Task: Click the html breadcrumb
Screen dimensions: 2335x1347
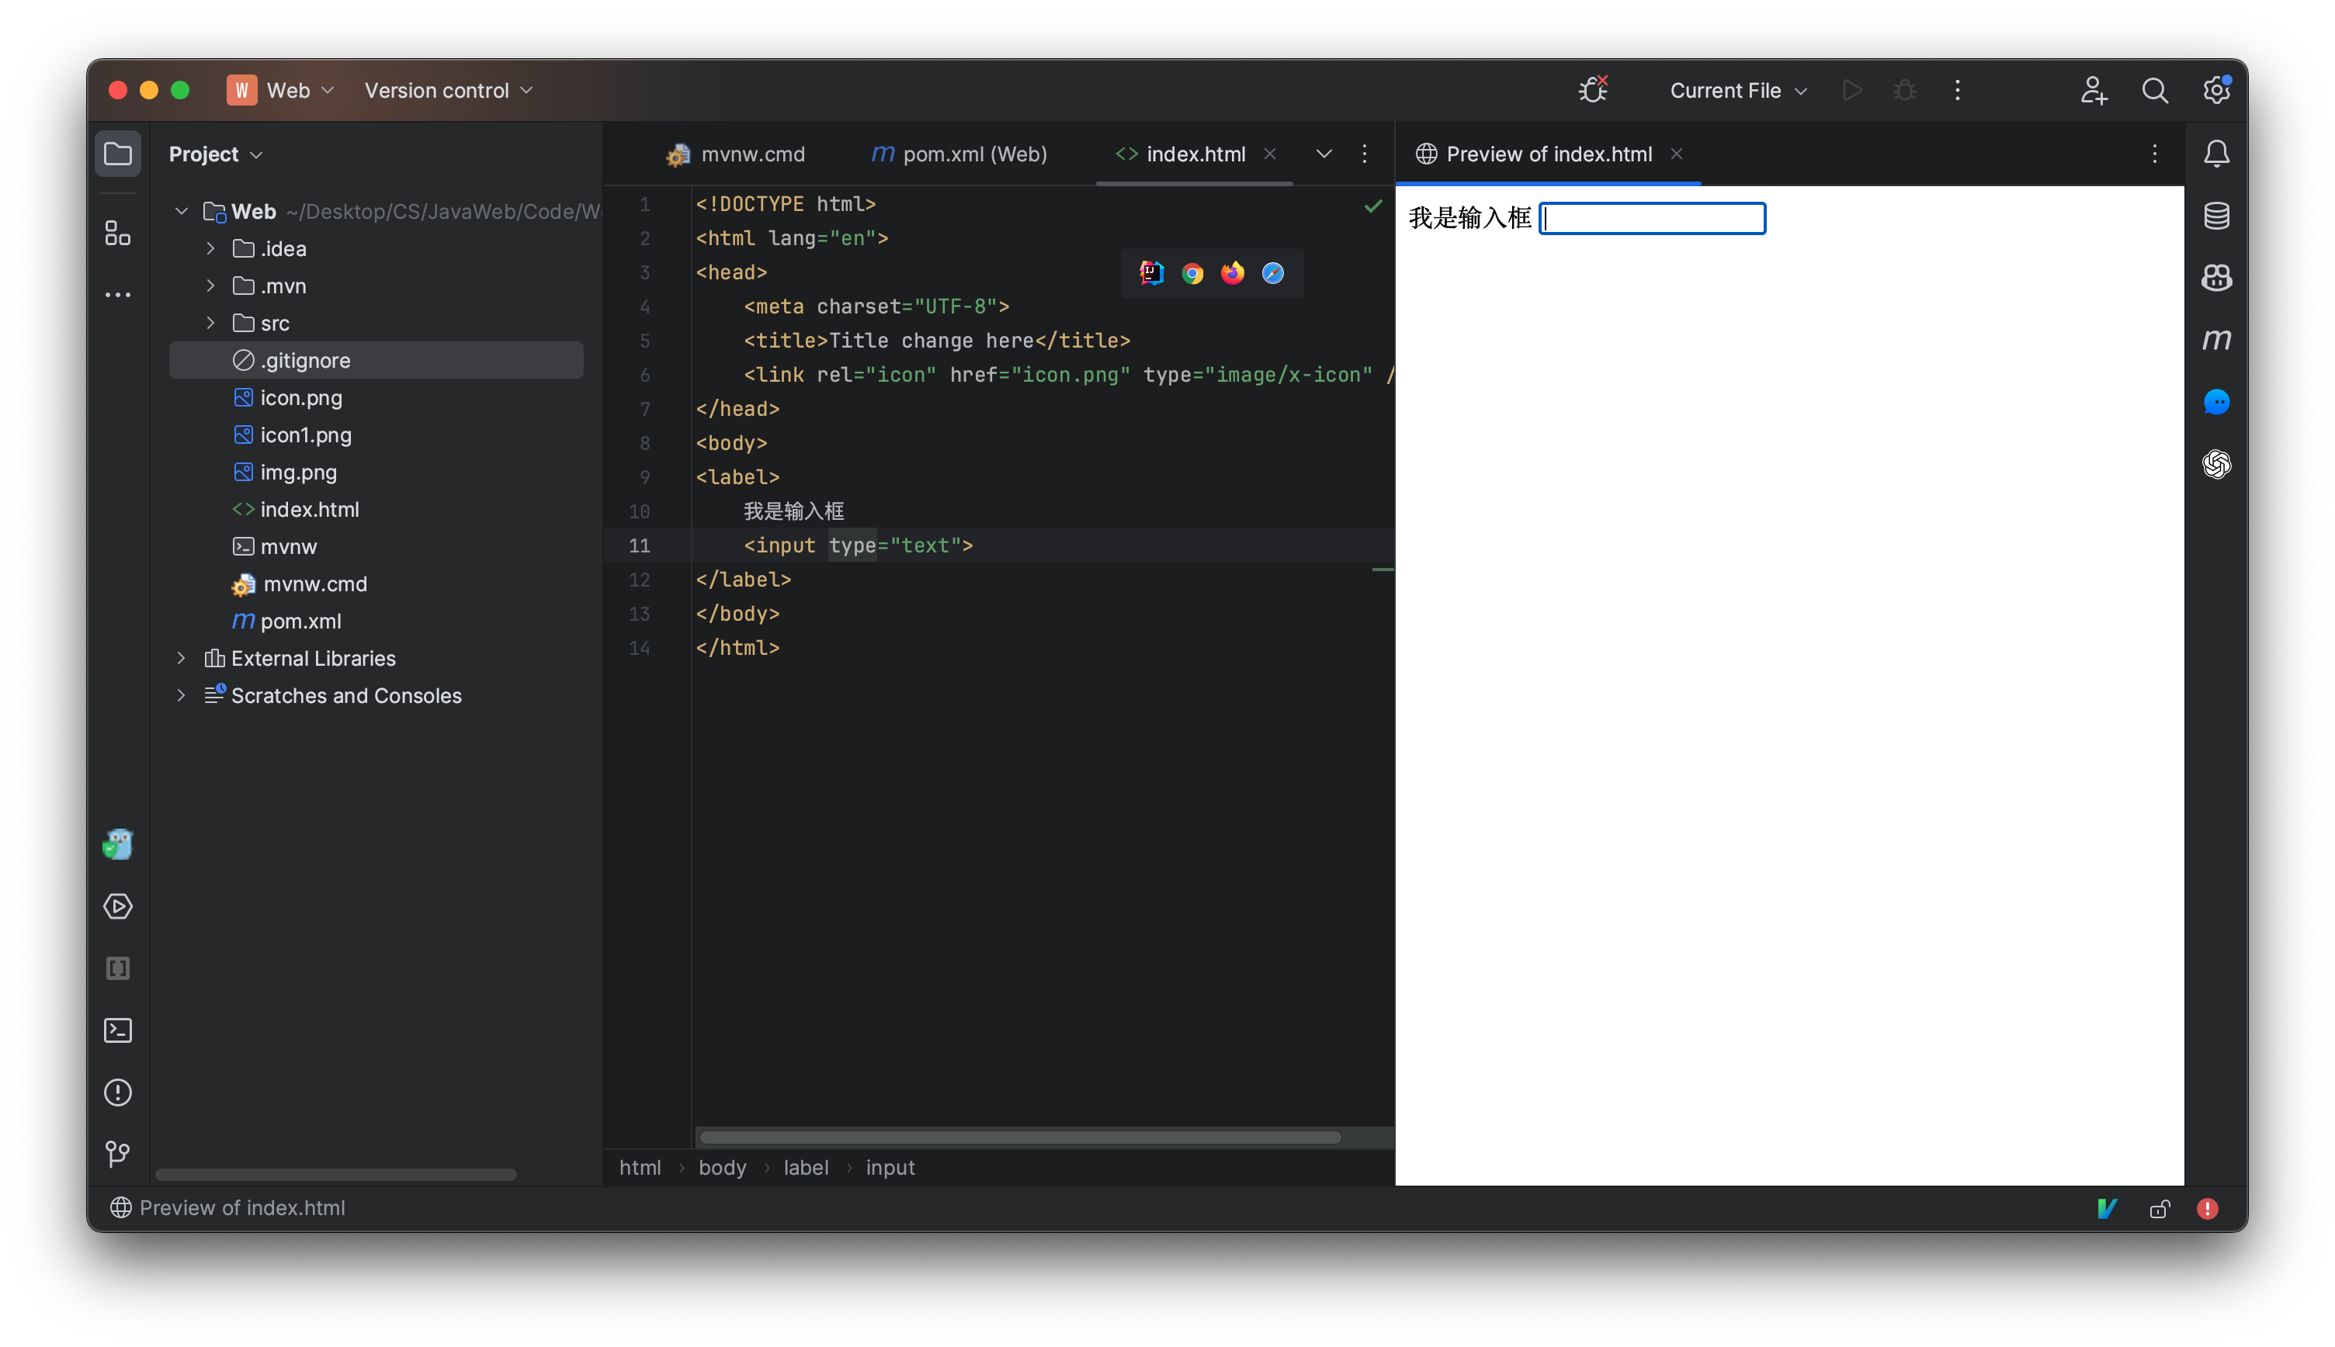Action: point(640,1168)
